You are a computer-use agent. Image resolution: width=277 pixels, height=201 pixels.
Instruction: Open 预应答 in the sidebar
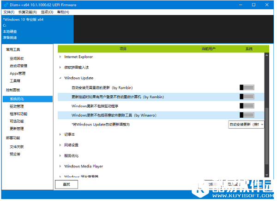click(x=15, y=154)
